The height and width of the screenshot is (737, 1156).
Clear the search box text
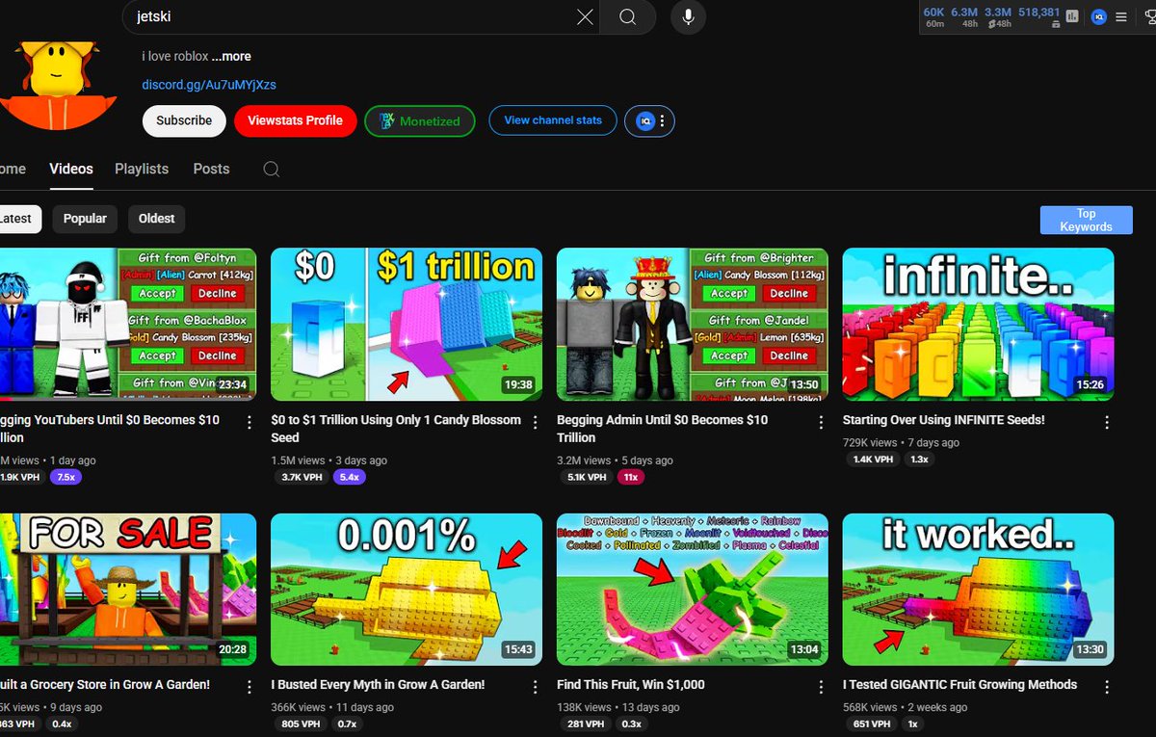[x=585, y=16]
